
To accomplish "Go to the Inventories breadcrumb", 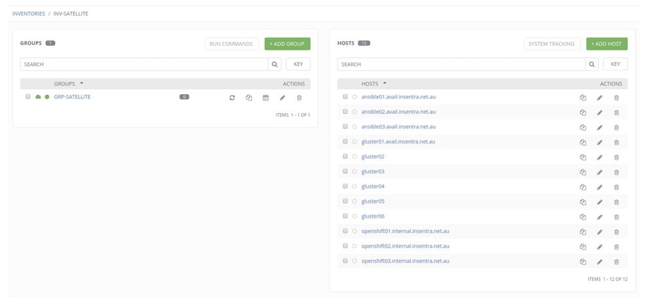I will point(29,14).
